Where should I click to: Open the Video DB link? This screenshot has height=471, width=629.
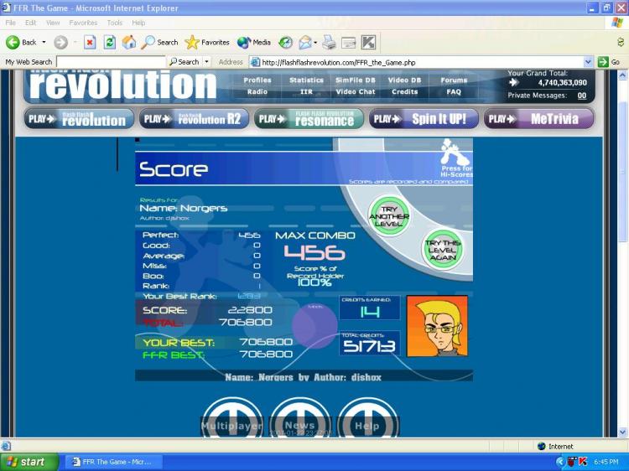[x=404, y=80]
